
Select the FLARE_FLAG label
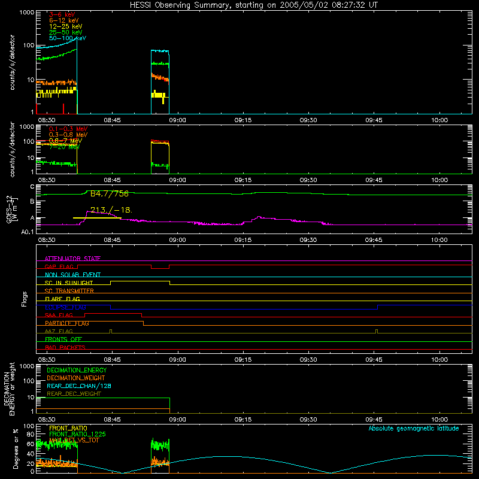pos(62,299)
